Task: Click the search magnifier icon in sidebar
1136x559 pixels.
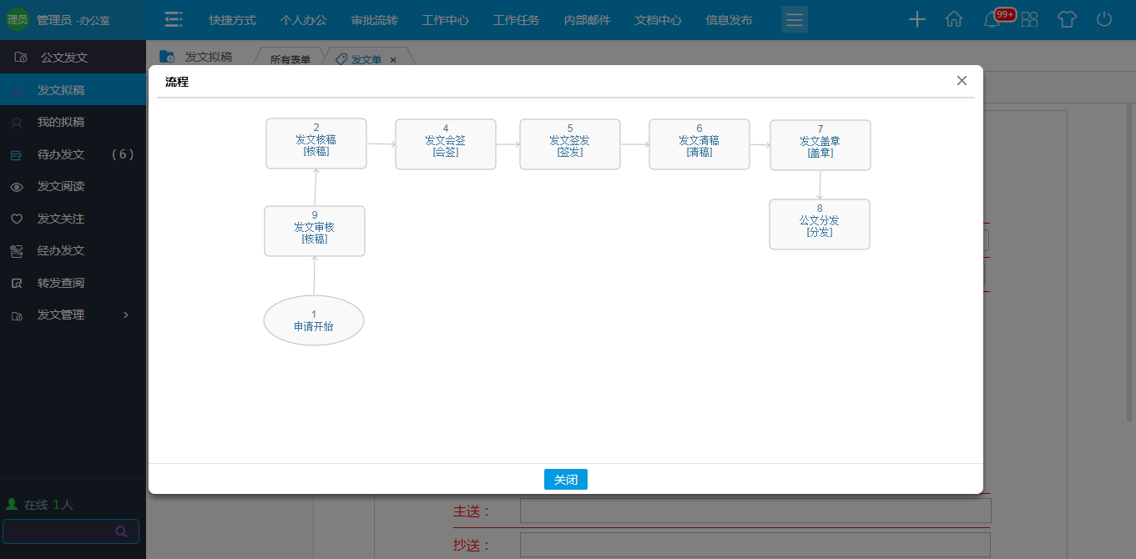Action: (121, 531)
